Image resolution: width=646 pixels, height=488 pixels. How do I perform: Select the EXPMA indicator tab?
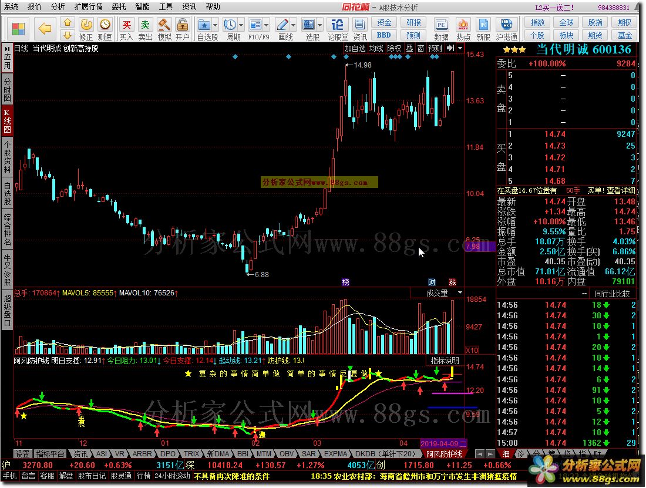(336, 454)
